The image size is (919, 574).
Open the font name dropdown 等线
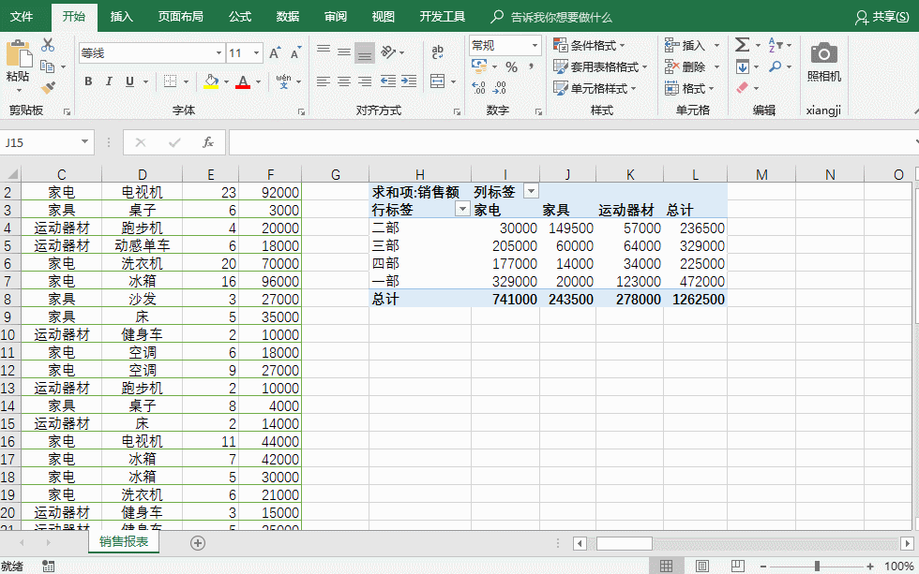[x=218, y=53]
